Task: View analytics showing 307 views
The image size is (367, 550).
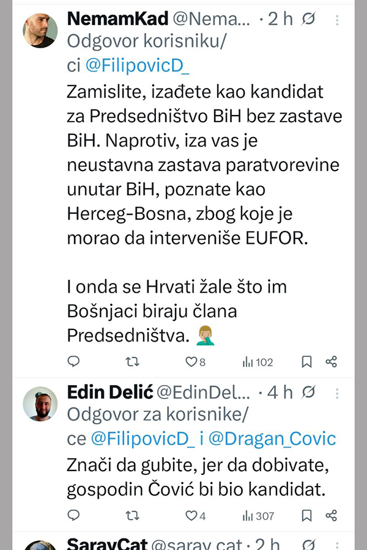Action: click(258, 516)
